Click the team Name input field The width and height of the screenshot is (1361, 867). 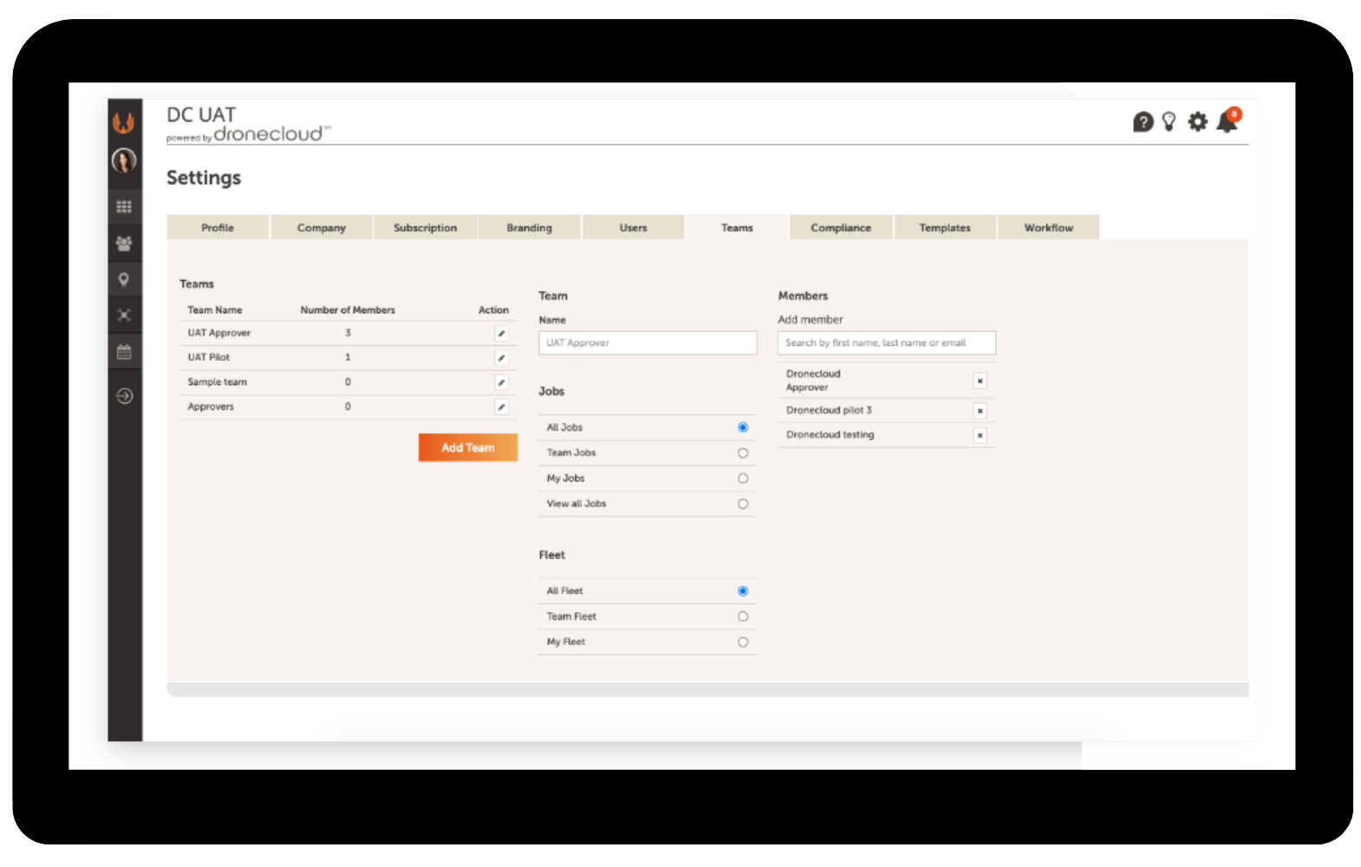[647, 343]
